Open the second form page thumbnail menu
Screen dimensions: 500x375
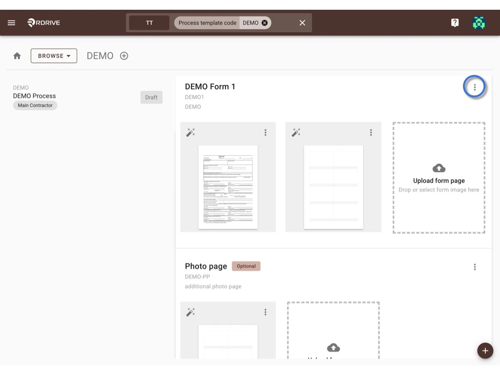(x=371, y=132)
